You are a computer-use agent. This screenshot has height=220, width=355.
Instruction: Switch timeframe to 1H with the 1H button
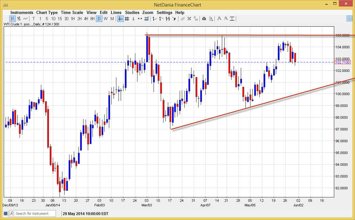pos(73,19)
